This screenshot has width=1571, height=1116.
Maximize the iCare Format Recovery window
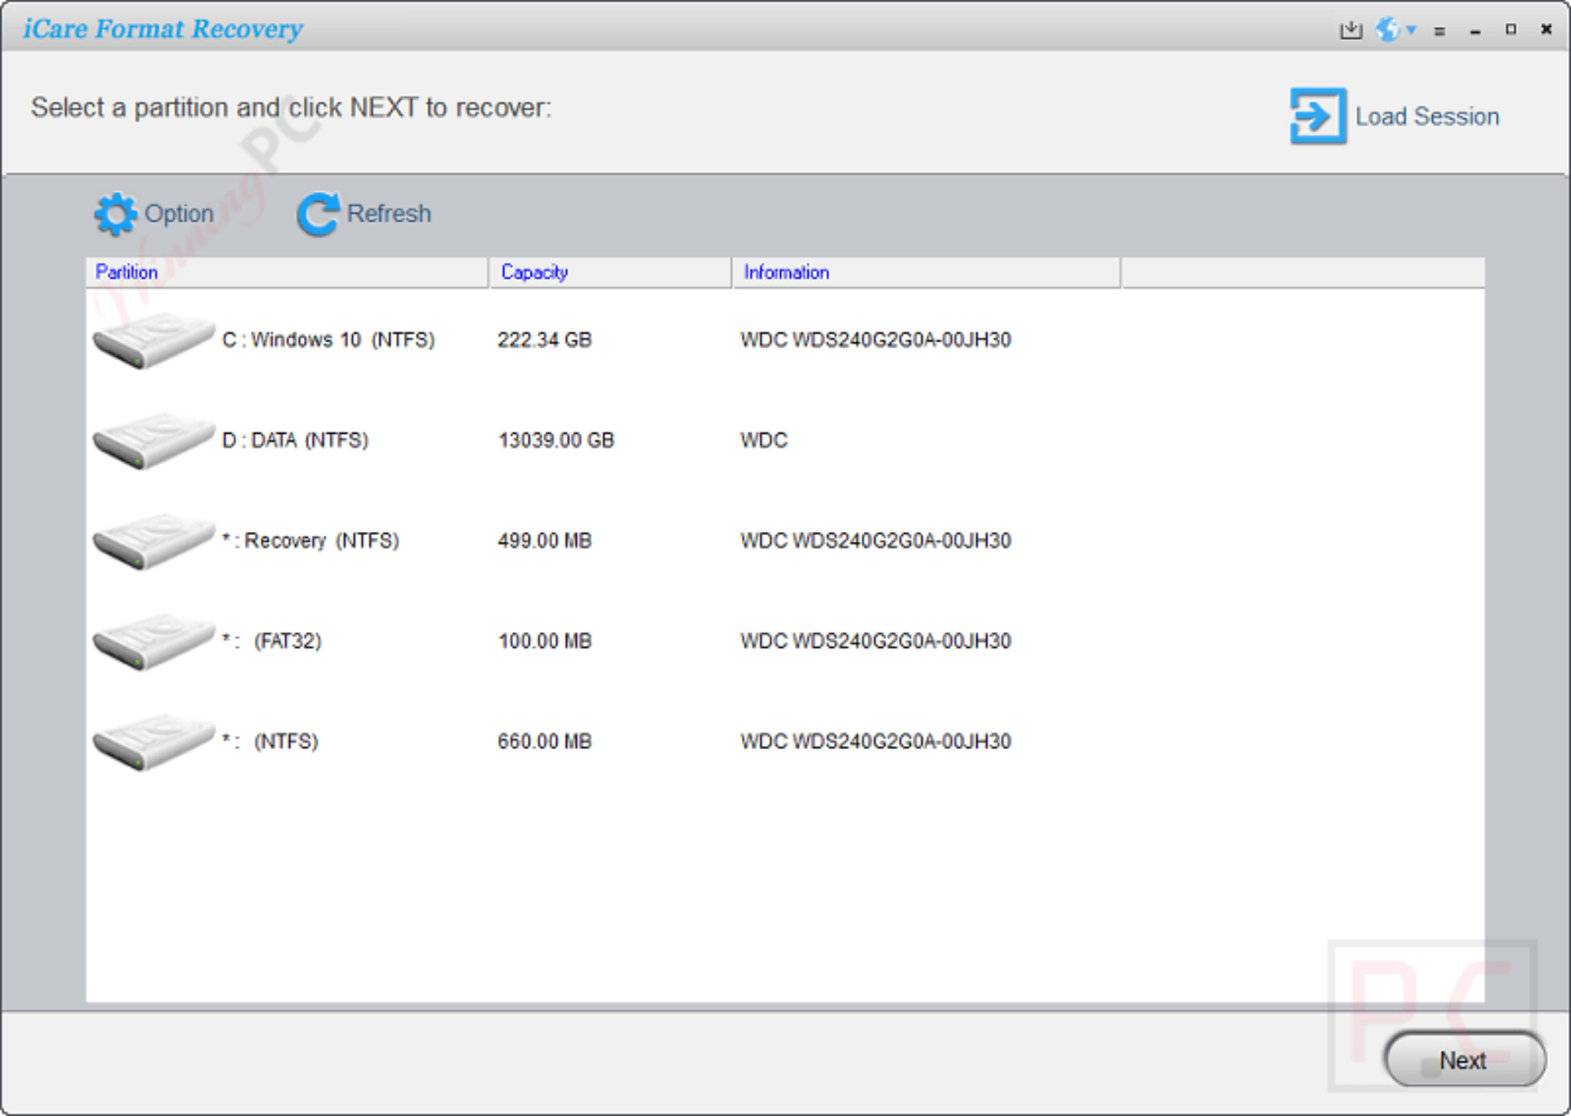[x=1511, y=29]
